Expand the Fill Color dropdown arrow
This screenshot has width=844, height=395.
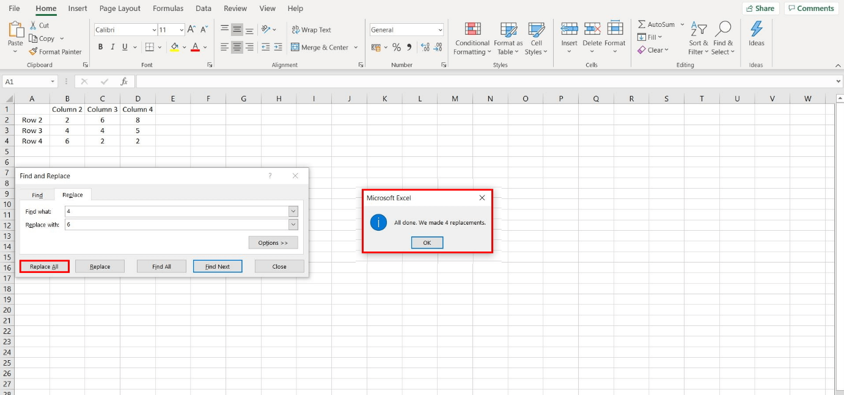[x=183, y=46]
